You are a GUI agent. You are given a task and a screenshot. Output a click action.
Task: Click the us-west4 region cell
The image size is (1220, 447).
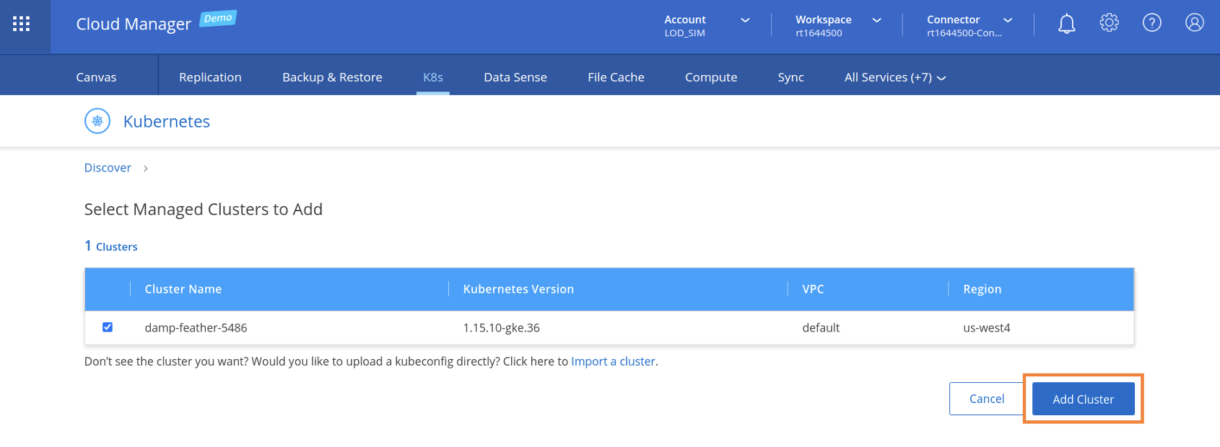pyautogui.click(x=986, y=327)
